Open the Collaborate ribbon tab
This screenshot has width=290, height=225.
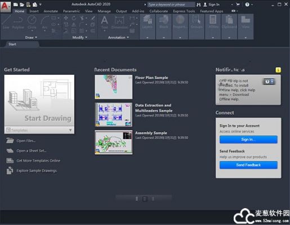coord(159,11)
